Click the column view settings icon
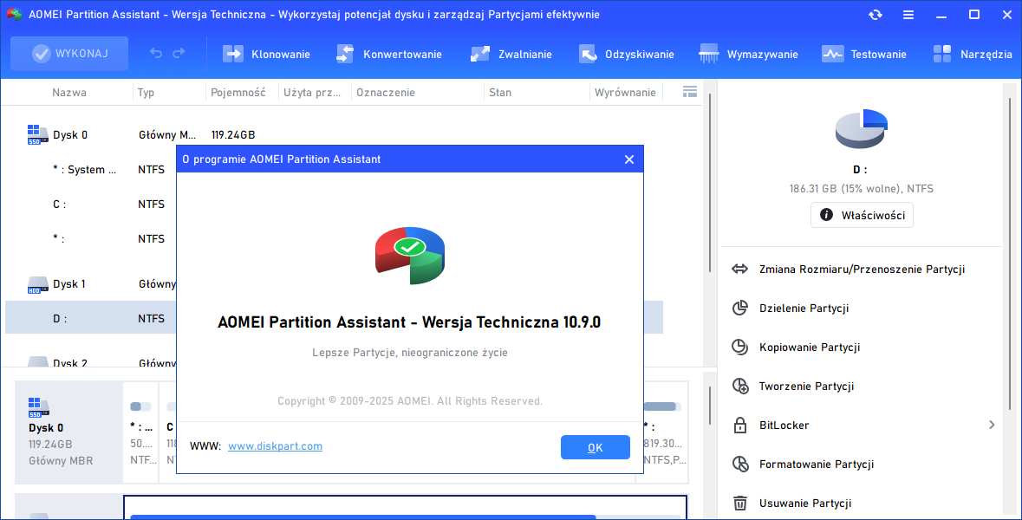 (690, 92)
